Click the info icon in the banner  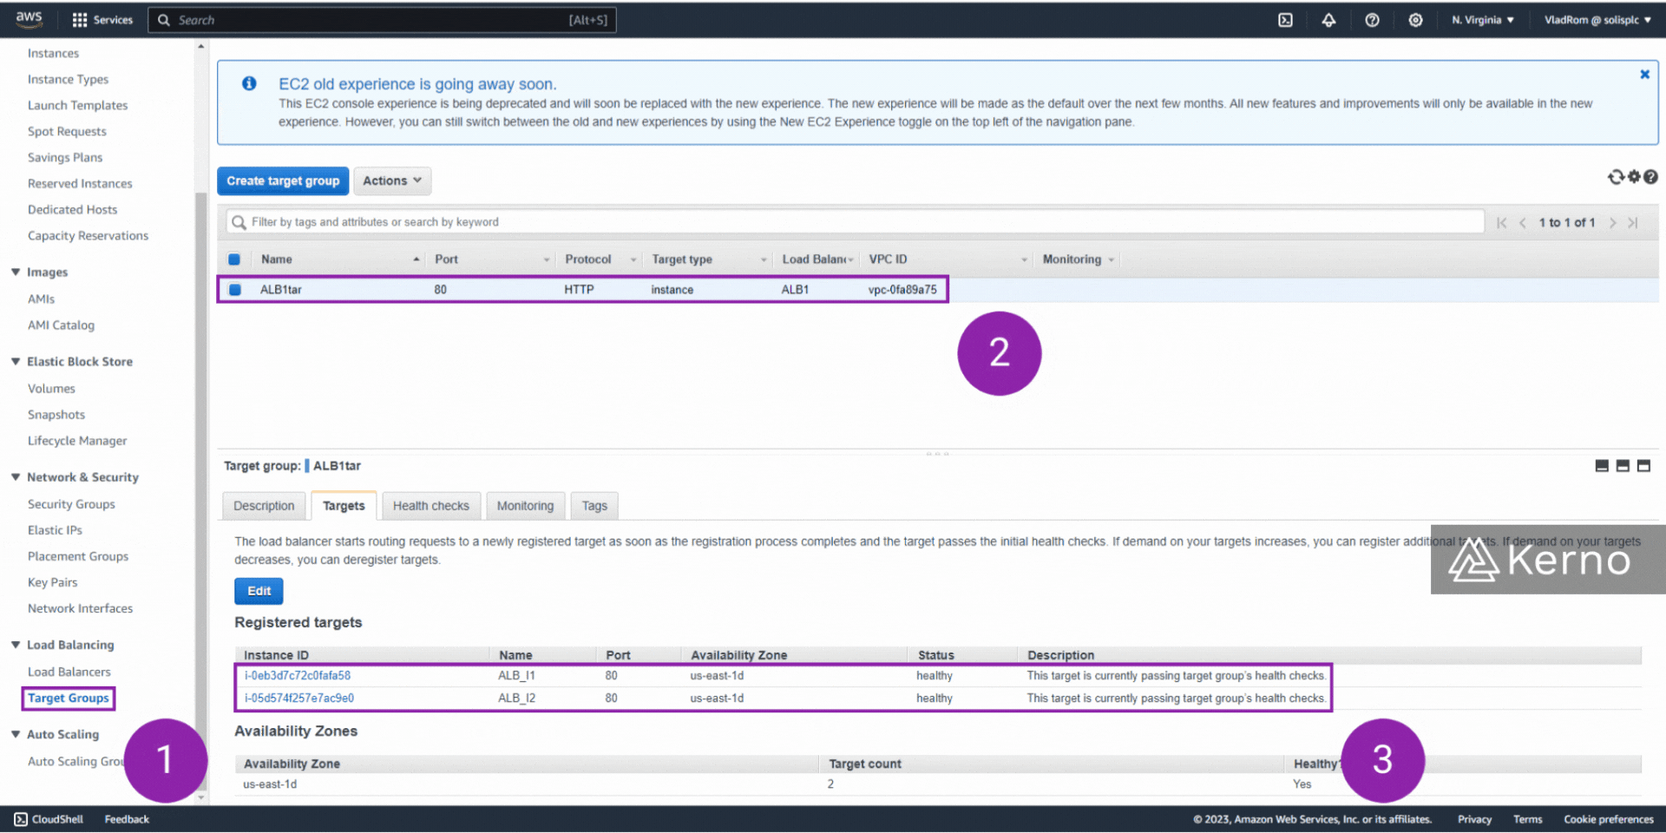point(249,83)
